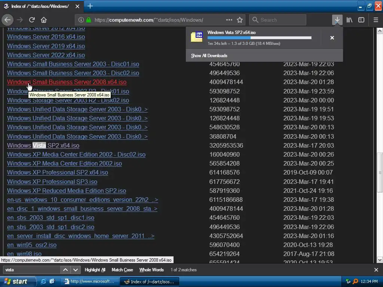Image resolution: width=383 pixels, height=287 pixels.
Task: Close the Index of ~dartz tab
Action: point(77,6)
